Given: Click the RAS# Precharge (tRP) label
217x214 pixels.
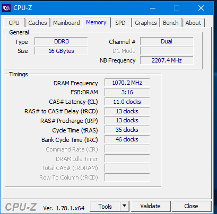Looking at the screenshot, I should pos(69,121).
